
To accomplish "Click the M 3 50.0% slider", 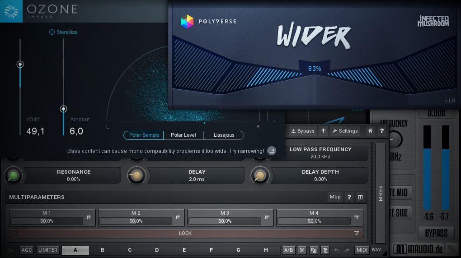I will pos(225,221).
